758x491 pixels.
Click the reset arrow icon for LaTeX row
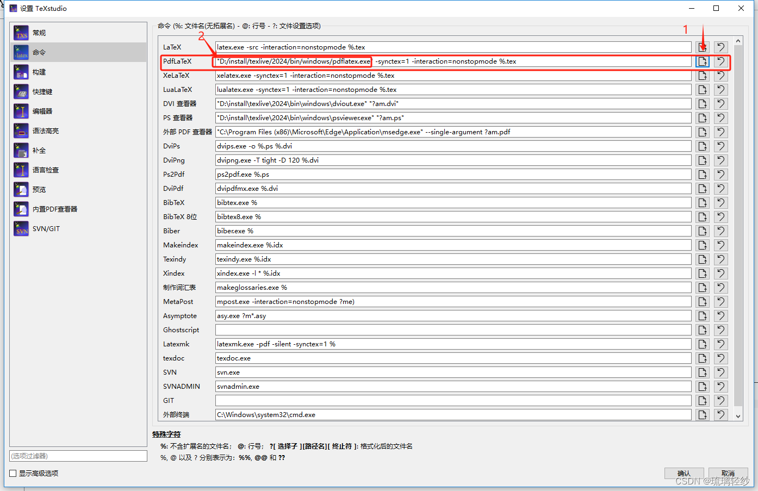tap(721, 47)
